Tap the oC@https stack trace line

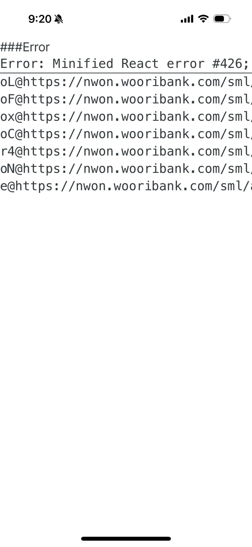[126, 134]
